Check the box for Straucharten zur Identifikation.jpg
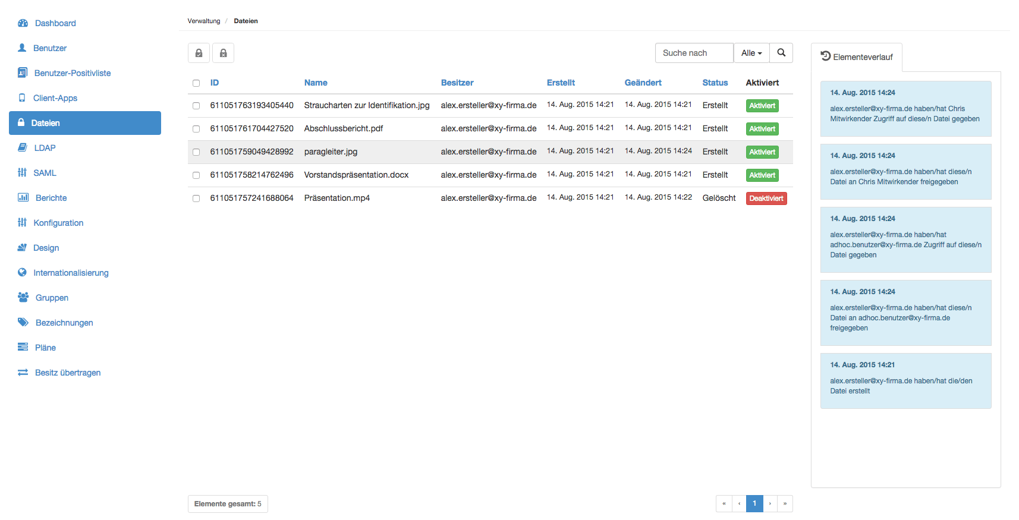The height and width of the screenshot is (520, 1019). (196, 106)
